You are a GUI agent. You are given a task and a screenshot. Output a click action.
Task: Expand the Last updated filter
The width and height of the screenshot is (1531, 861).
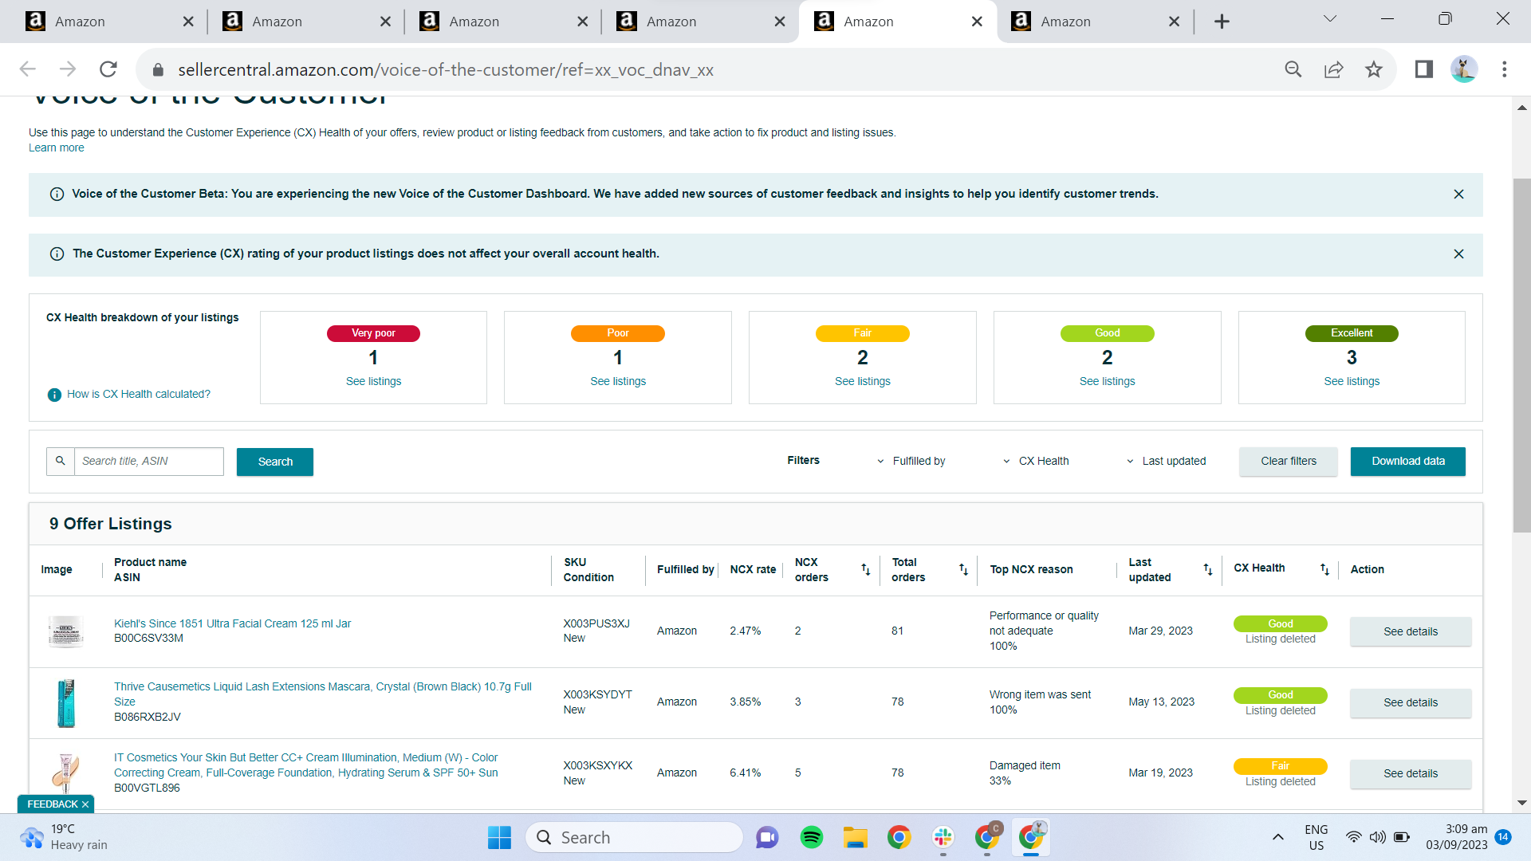tap(1166, 461)
